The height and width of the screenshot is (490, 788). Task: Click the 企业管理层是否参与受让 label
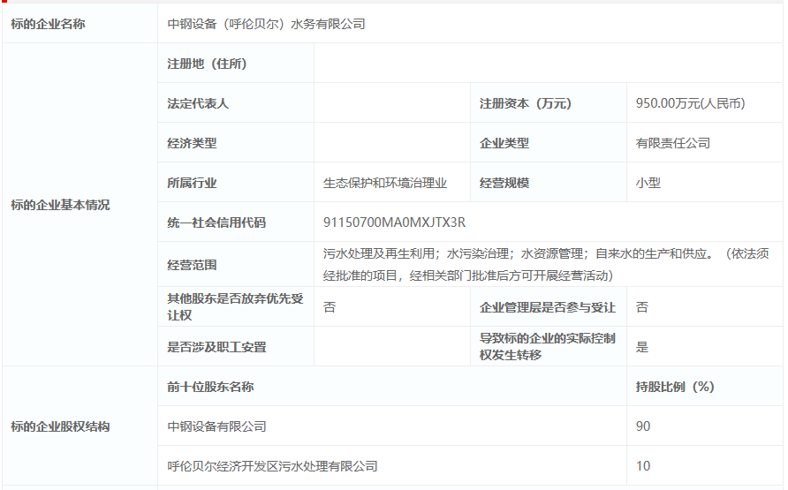click(x=548, y=306)
